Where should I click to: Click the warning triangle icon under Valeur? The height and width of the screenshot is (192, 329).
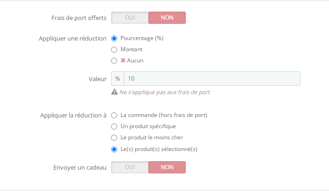tap(114, 92)
